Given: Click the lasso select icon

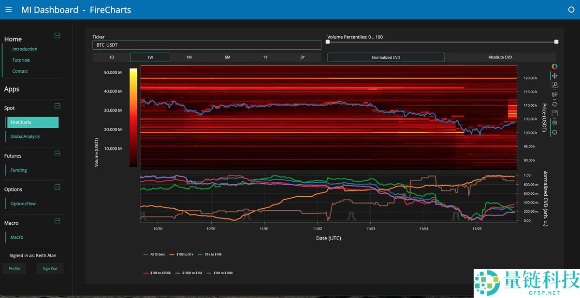Looking at the screenshot, I should pos(554,95).
